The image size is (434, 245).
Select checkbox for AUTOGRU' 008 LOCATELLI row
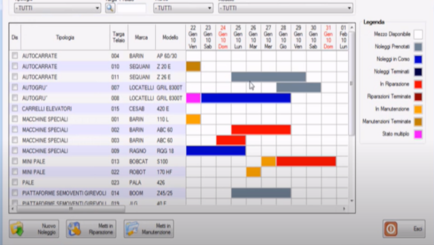tap(15, 98)
